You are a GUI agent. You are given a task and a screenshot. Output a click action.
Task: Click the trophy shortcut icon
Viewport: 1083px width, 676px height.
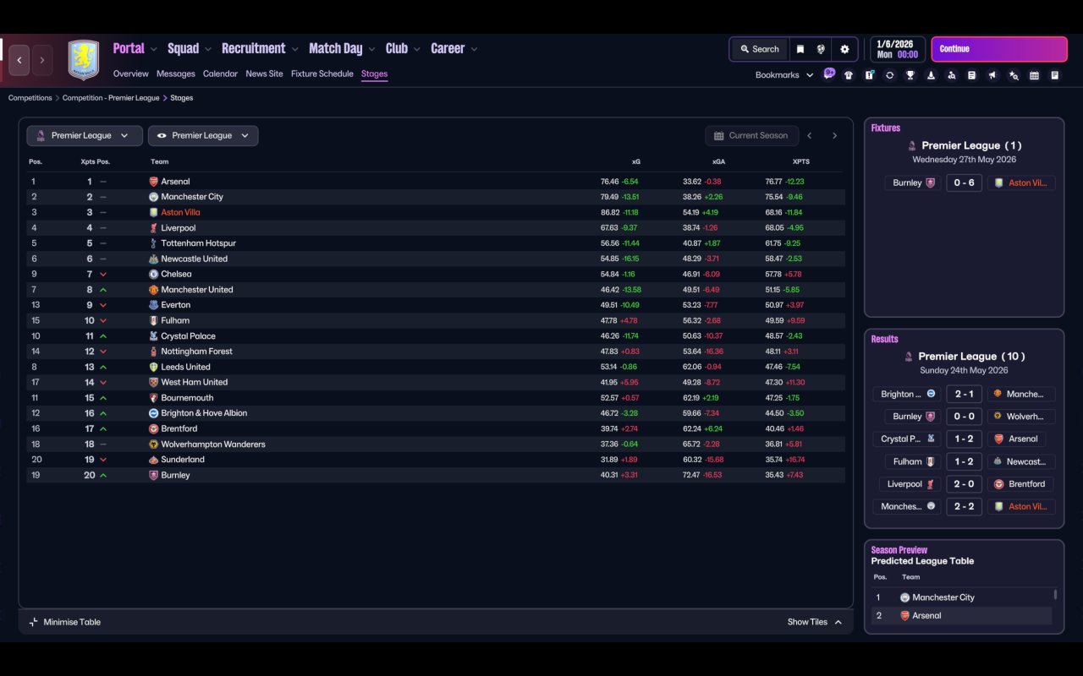coord(910,75)
